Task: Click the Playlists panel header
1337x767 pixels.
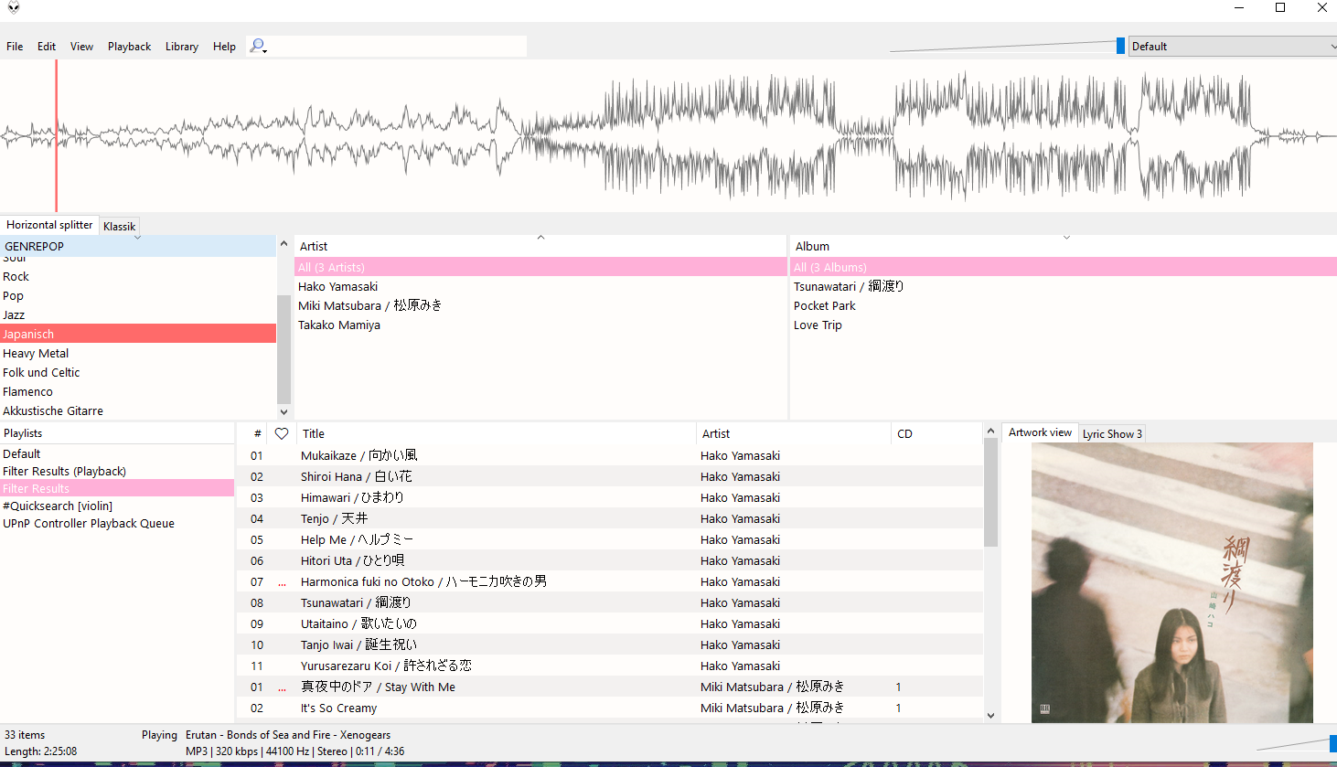Action: tap(117, 433)
